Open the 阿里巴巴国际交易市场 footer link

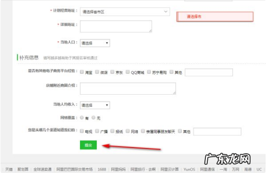[74, 169]
